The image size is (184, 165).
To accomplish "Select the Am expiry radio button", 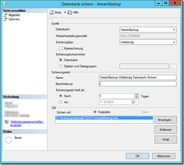I will pos(61,102).
